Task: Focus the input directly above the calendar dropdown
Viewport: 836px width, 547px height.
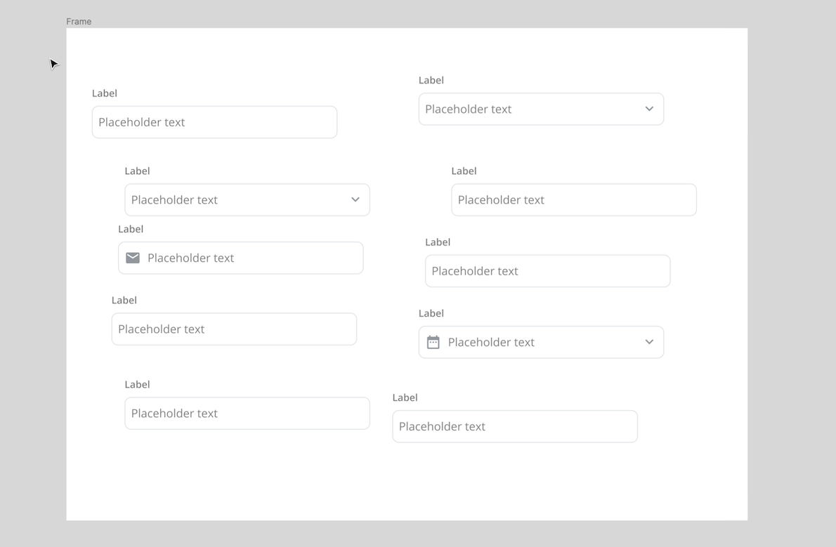Action: click(x=547, y=271)
